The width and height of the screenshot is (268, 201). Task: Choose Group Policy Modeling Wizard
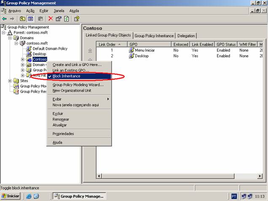79,85
